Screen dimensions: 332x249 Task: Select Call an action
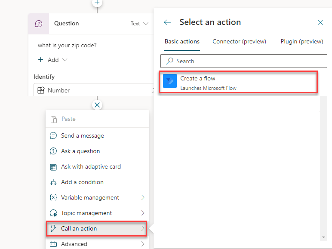coord(97,228)
